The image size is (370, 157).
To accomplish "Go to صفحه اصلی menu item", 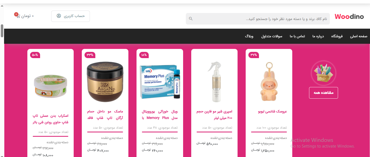I will point(359,36).
